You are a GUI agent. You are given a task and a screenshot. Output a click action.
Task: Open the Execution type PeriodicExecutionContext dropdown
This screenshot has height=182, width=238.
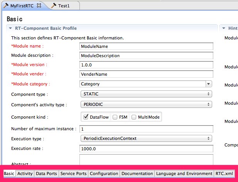[146, 138]
